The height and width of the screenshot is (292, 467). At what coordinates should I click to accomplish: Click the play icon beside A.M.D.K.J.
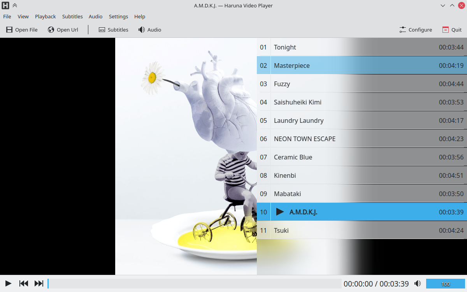coord(280,212)
